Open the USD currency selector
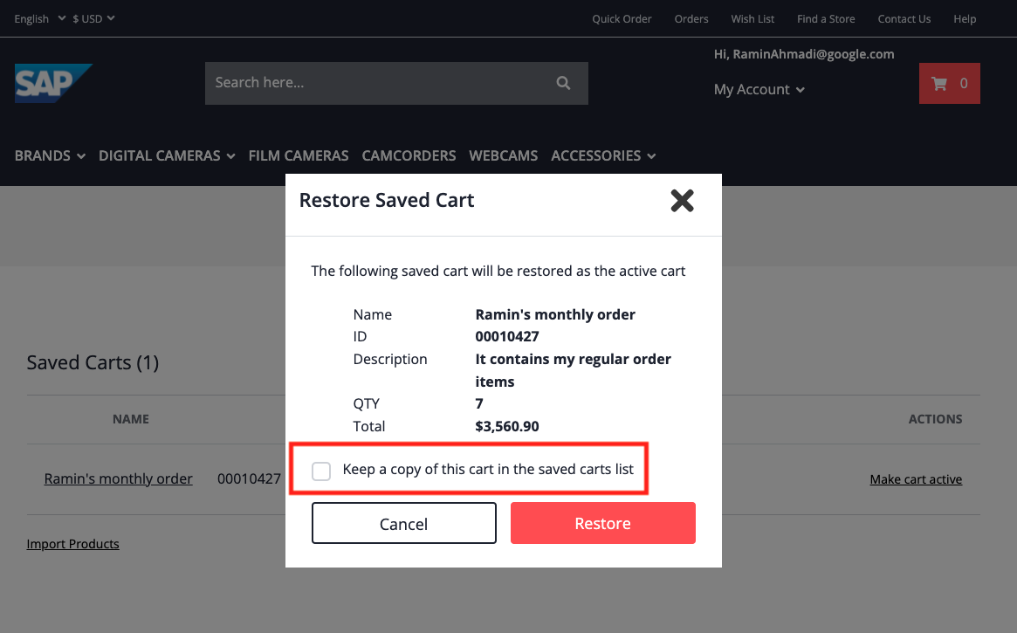Image resolution: width=1017 pixels, height=633 pixels. [x=93, y=18]
